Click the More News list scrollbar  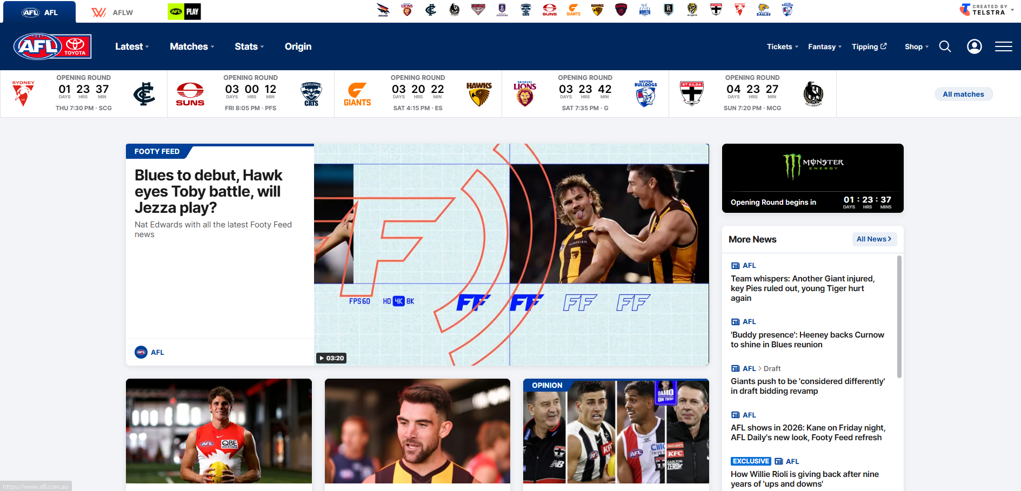coord(899,317)
